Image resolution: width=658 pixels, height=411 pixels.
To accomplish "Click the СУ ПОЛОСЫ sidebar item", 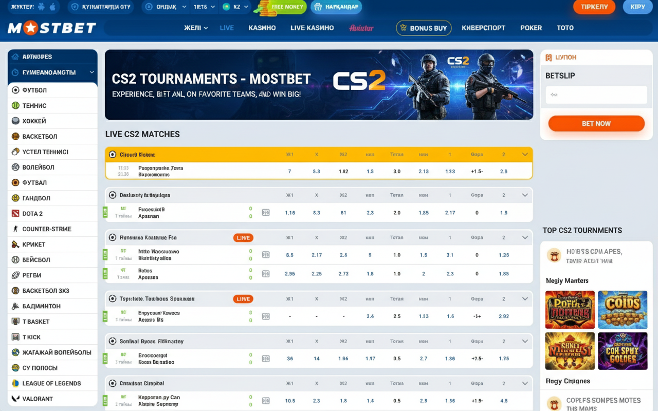I will click(52, 367).
